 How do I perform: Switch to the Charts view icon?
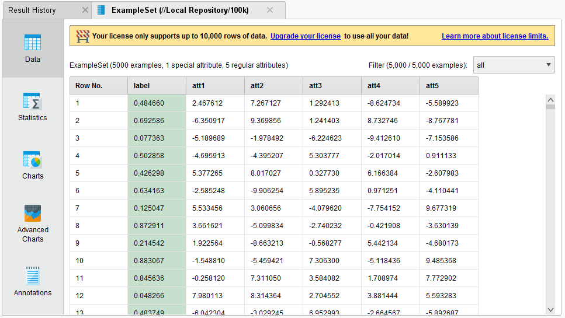point(33,160)
